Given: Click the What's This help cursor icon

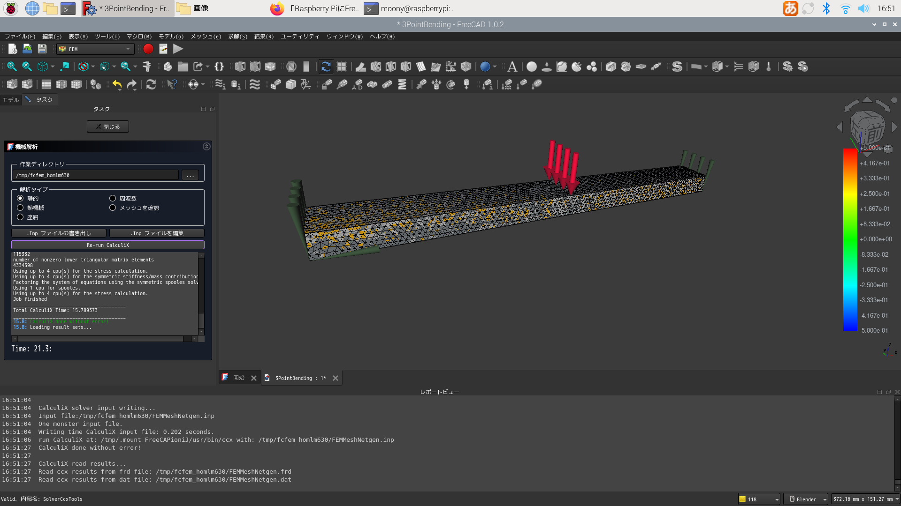Looking at the screenshot, I should [x=172, y=84].
